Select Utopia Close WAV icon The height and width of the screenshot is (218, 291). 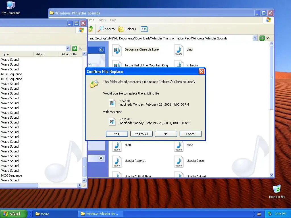(179, 162)
